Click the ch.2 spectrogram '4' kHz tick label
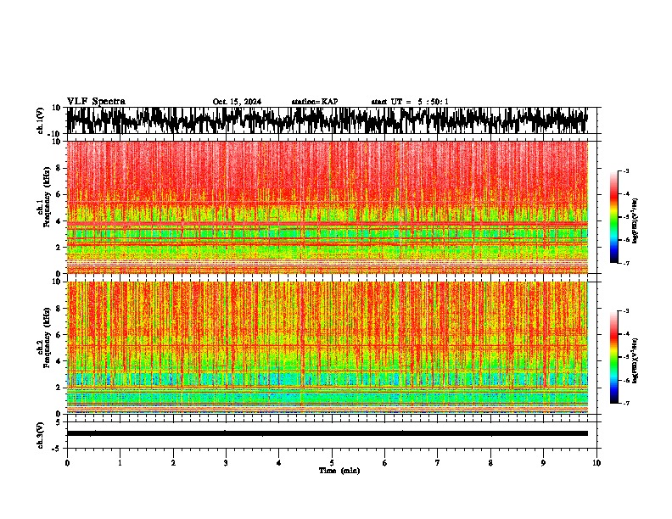 pos(59,361)
